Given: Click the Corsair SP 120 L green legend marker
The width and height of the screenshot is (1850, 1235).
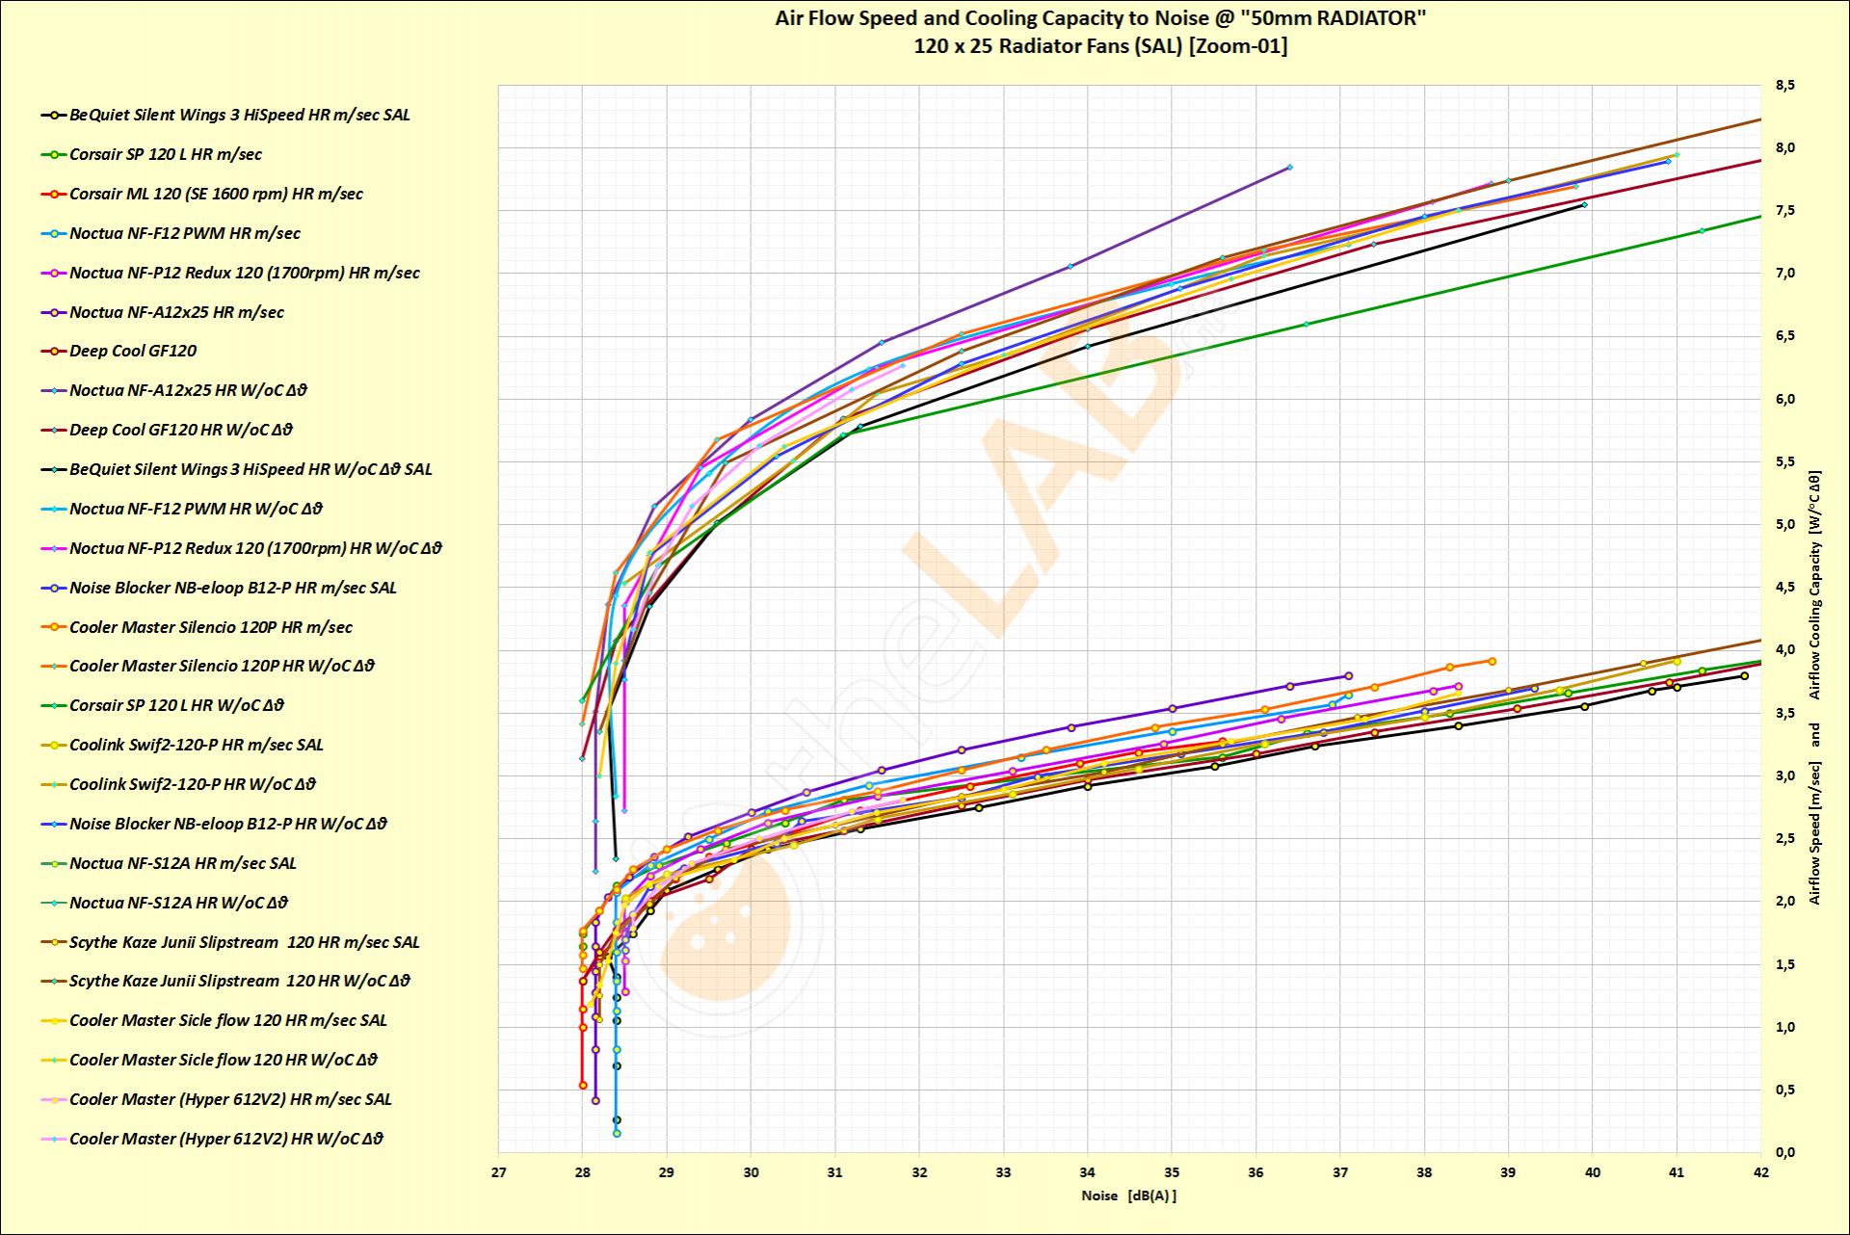Looking at the screenshot, I should [53, 154].
